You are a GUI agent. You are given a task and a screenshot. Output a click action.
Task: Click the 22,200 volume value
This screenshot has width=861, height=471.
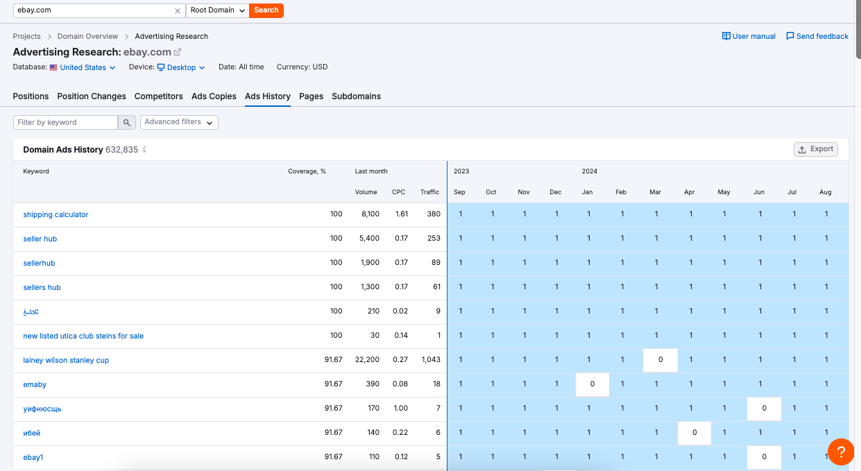coord(367,360)
